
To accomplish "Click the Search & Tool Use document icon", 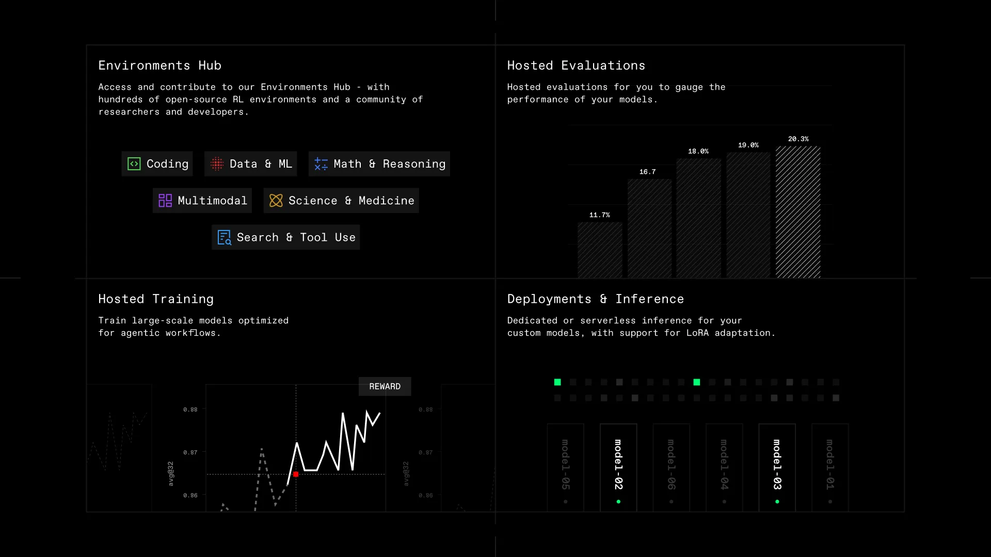I will point(224,237).
